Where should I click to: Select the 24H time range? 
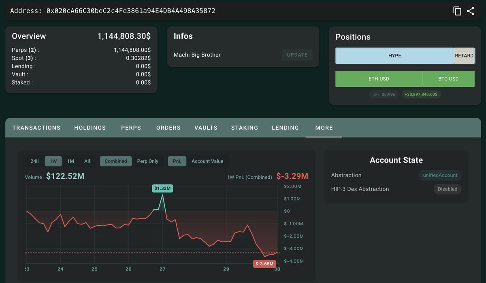[x=35, y=161]
